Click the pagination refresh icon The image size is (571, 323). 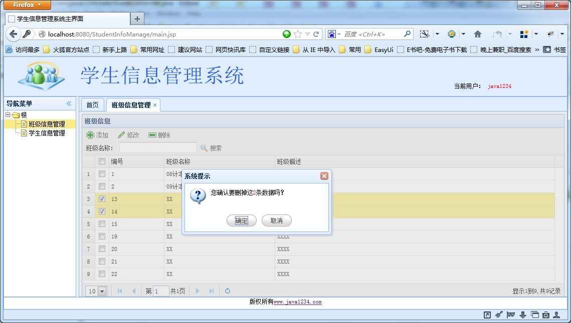coord(228,290)
